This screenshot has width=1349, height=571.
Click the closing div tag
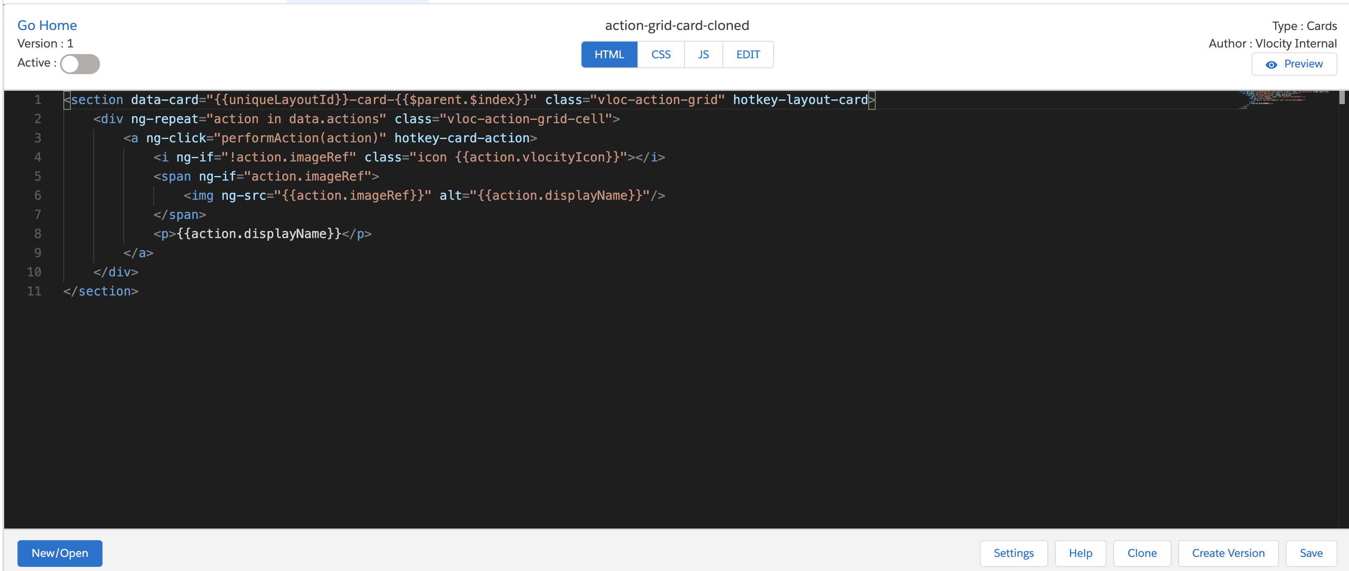click(x=116, y=272)
